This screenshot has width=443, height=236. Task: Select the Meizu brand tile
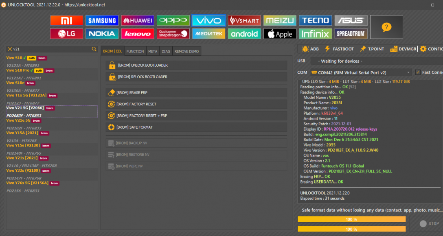(x=280, y=21)
